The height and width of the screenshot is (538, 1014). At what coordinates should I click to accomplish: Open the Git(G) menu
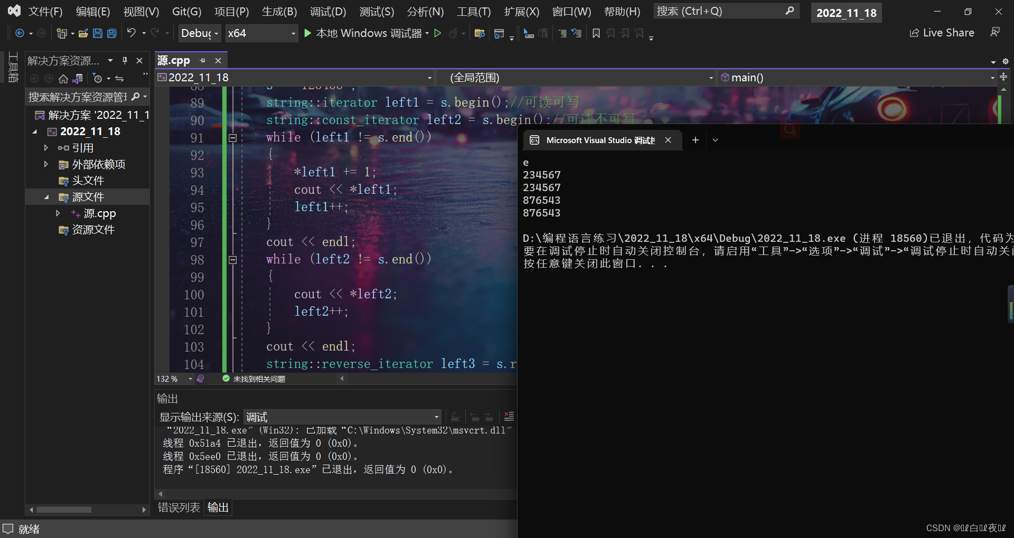click(186, 12)
